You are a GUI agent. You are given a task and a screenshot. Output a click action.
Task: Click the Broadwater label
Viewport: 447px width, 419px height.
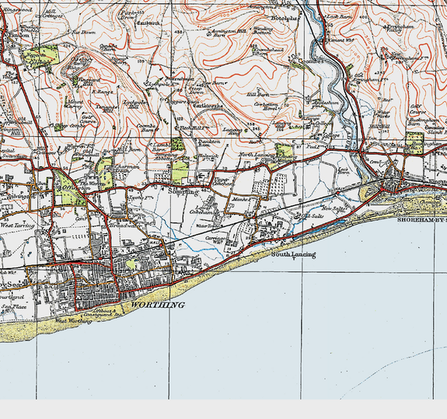click(x=126, y=225)
